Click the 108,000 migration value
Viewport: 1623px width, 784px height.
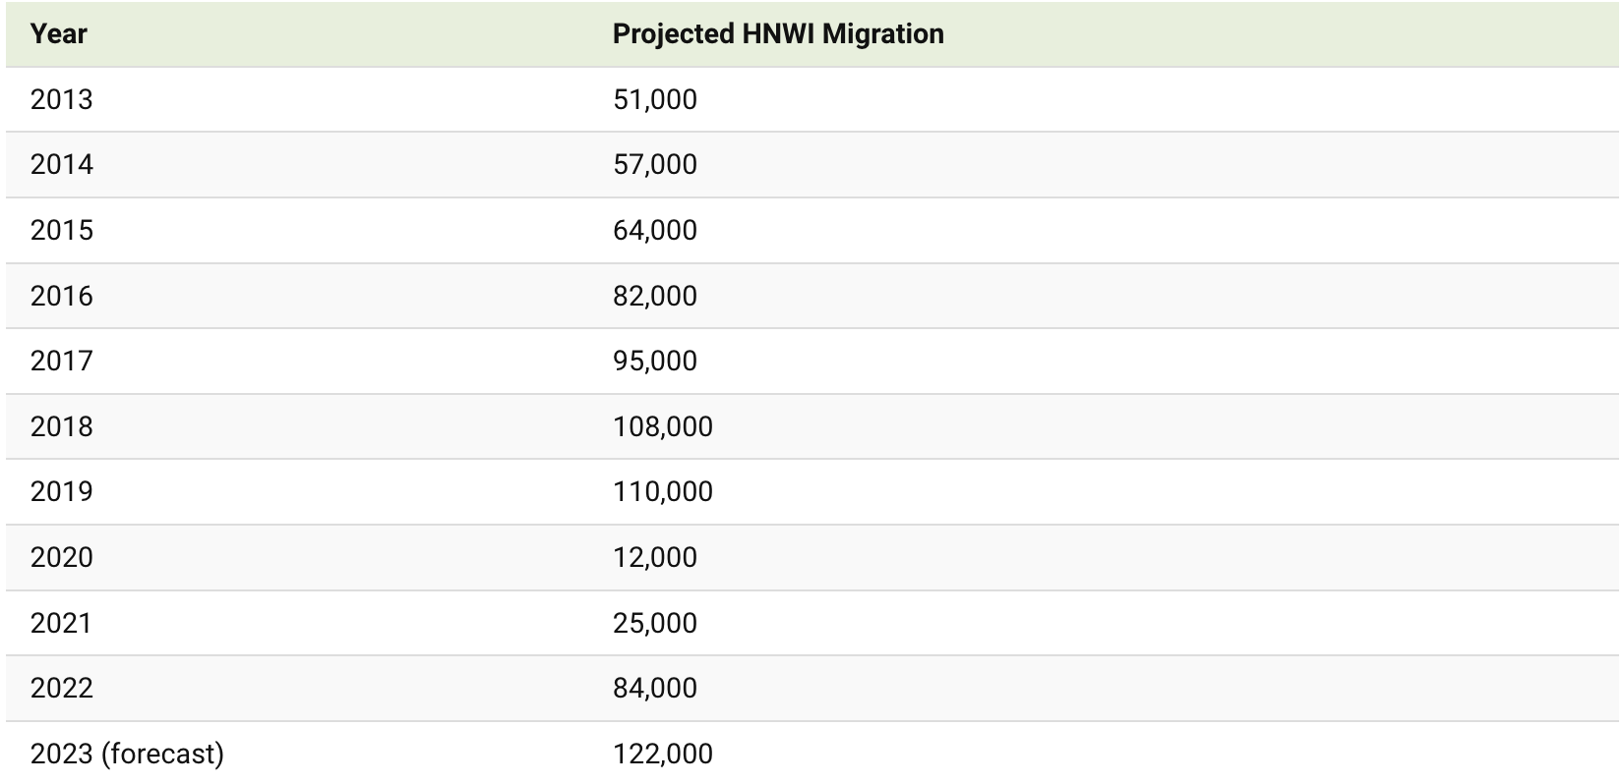663,426
